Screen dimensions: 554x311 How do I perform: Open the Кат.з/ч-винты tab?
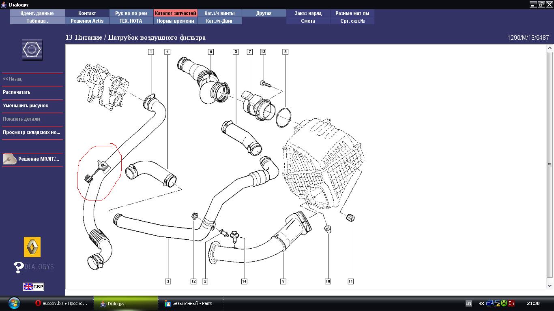(x=220, y=13)
